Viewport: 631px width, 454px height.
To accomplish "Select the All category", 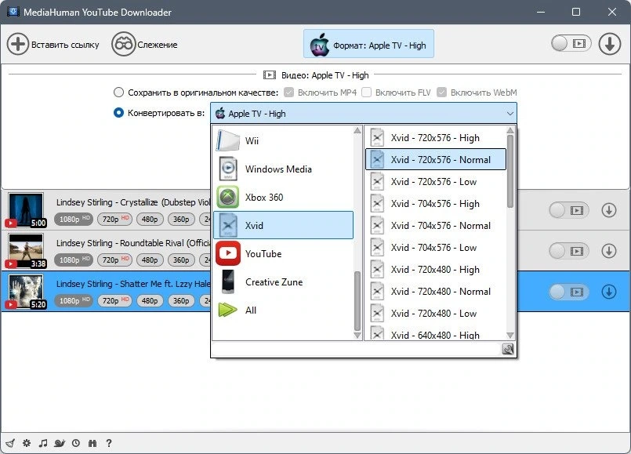I will point(283,310).
